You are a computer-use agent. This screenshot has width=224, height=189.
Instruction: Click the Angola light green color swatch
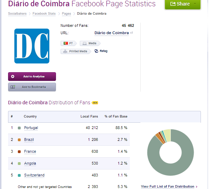point(19,164)
